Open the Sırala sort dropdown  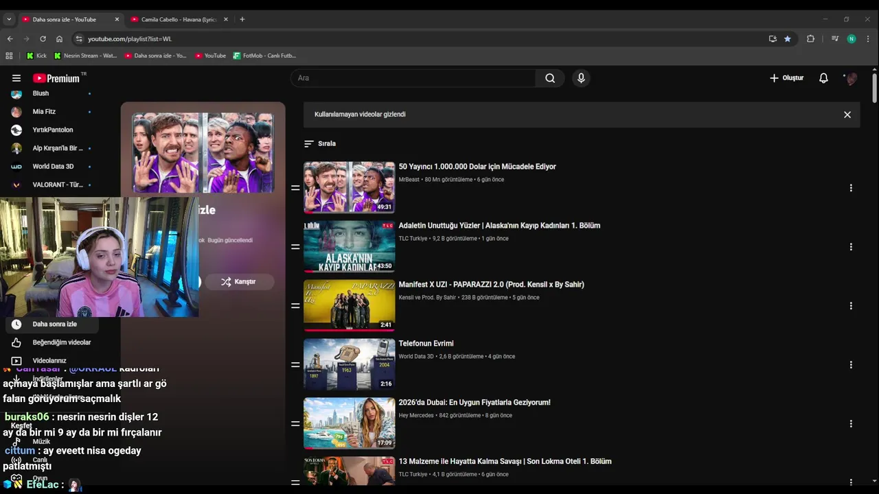pyautogui.click(x=320, y=143)
